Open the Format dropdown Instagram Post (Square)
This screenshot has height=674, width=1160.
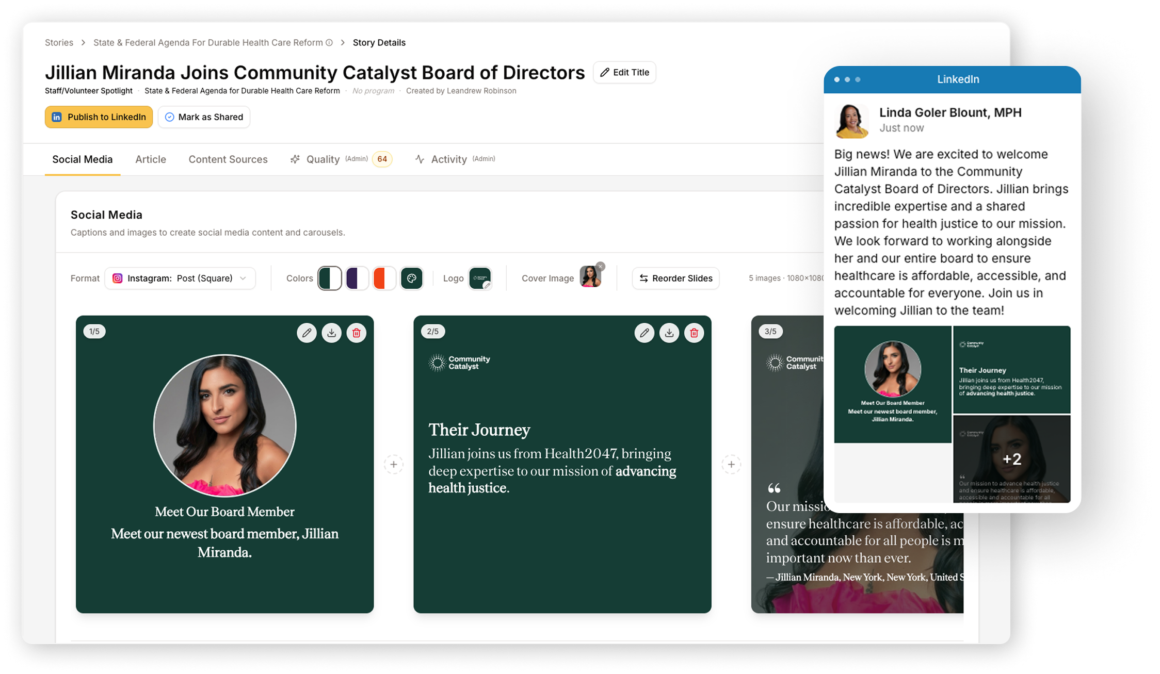pyautogui.click(x=180, y=278)
